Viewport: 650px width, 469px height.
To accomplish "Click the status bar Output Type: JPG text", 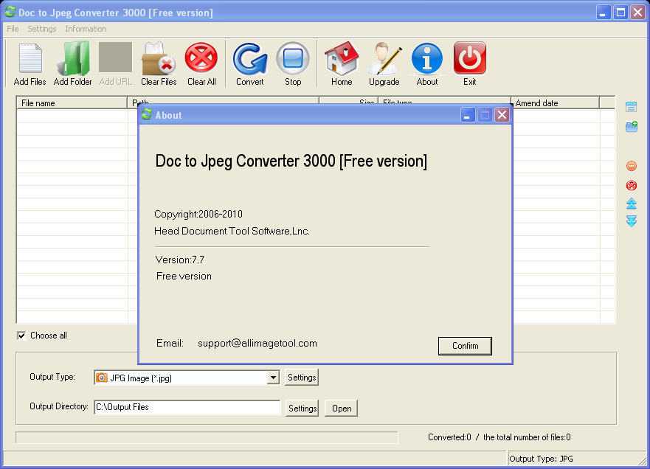I will [541, 459].
